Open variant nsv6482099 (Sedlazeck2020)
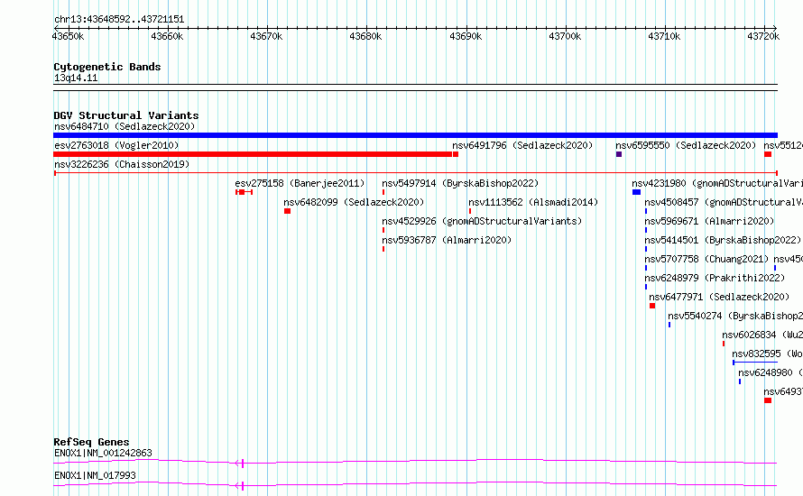The width and height of the screenshot is (803, 496). 354,202
